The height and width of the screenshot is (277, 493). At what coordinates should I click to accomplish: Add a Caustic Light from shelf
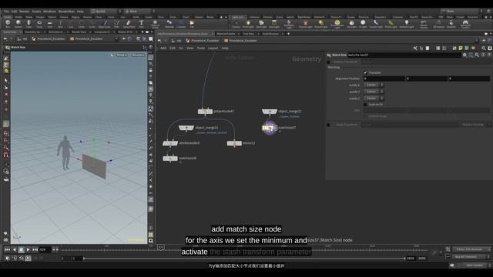click(x=376, y=24)
